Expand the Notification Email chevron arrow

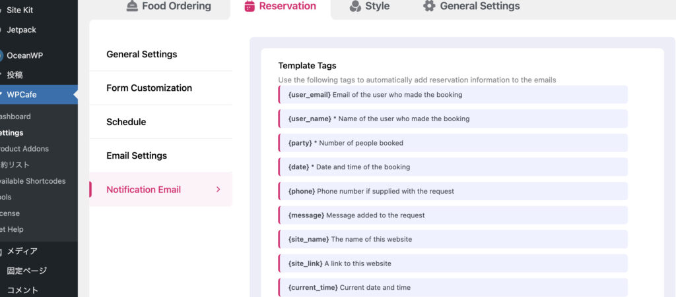coord(218,190)
